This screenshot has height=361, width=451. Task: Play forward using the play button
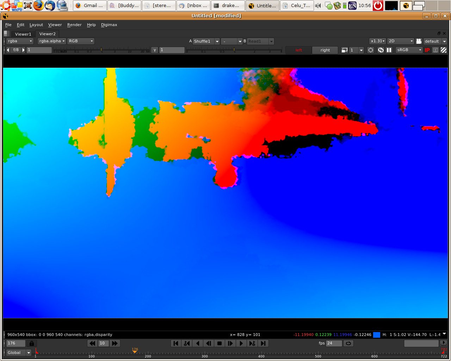tap(241, 343)
